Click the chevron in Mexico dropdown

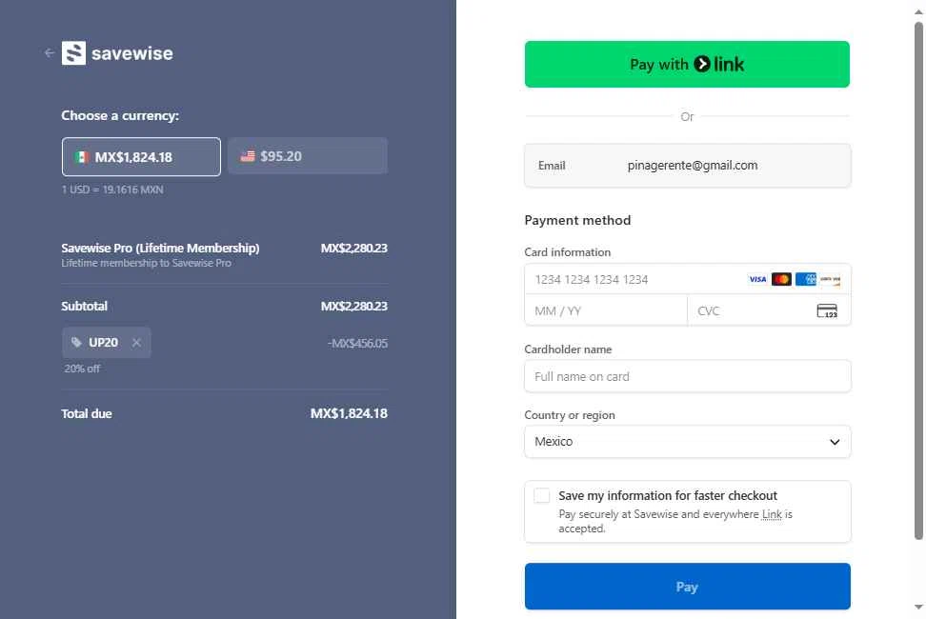coord(835,442)
